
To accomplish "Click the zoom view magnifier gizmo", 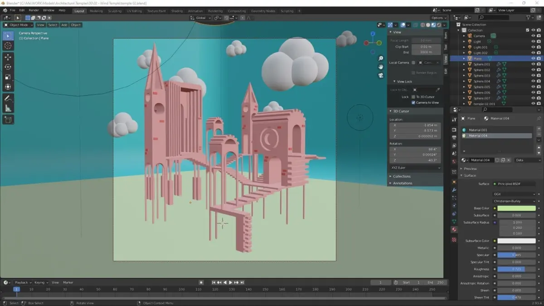I will [381, 58].
